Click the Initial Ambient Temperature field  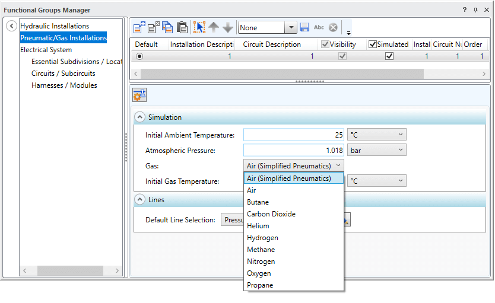[x=294, y=135]
